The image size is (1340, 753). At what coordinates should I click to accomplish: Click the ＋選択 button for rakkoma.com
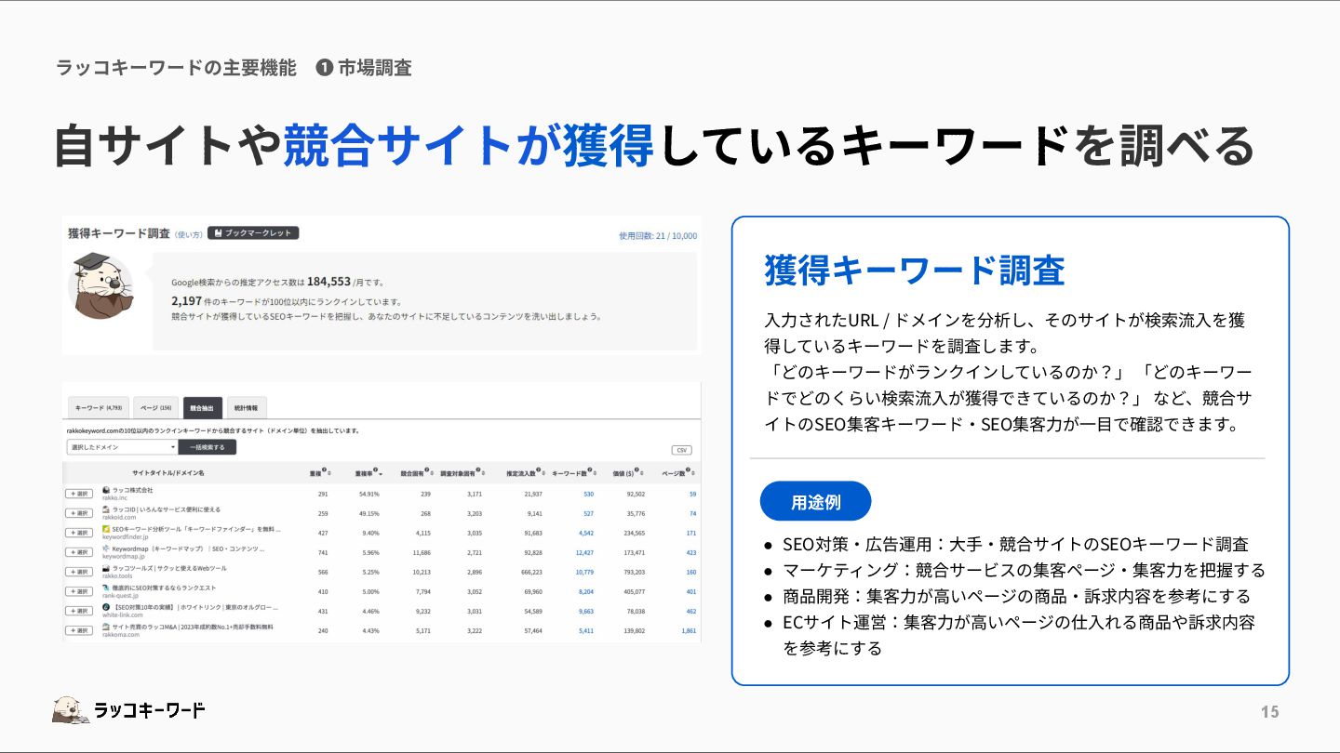[x=79, y=630]
